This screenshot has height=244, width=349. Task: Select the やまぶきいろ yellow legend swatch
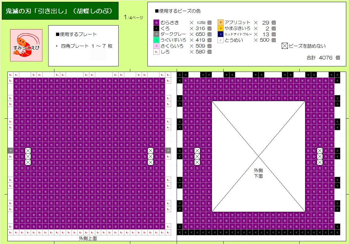pyautogui.click(x=220, y=28)
